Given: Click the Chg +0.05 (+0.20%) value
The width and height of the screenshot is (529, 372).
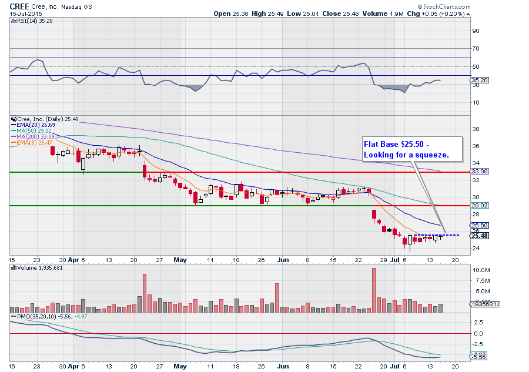Looking at the screenshot, I should pos(436,14).
